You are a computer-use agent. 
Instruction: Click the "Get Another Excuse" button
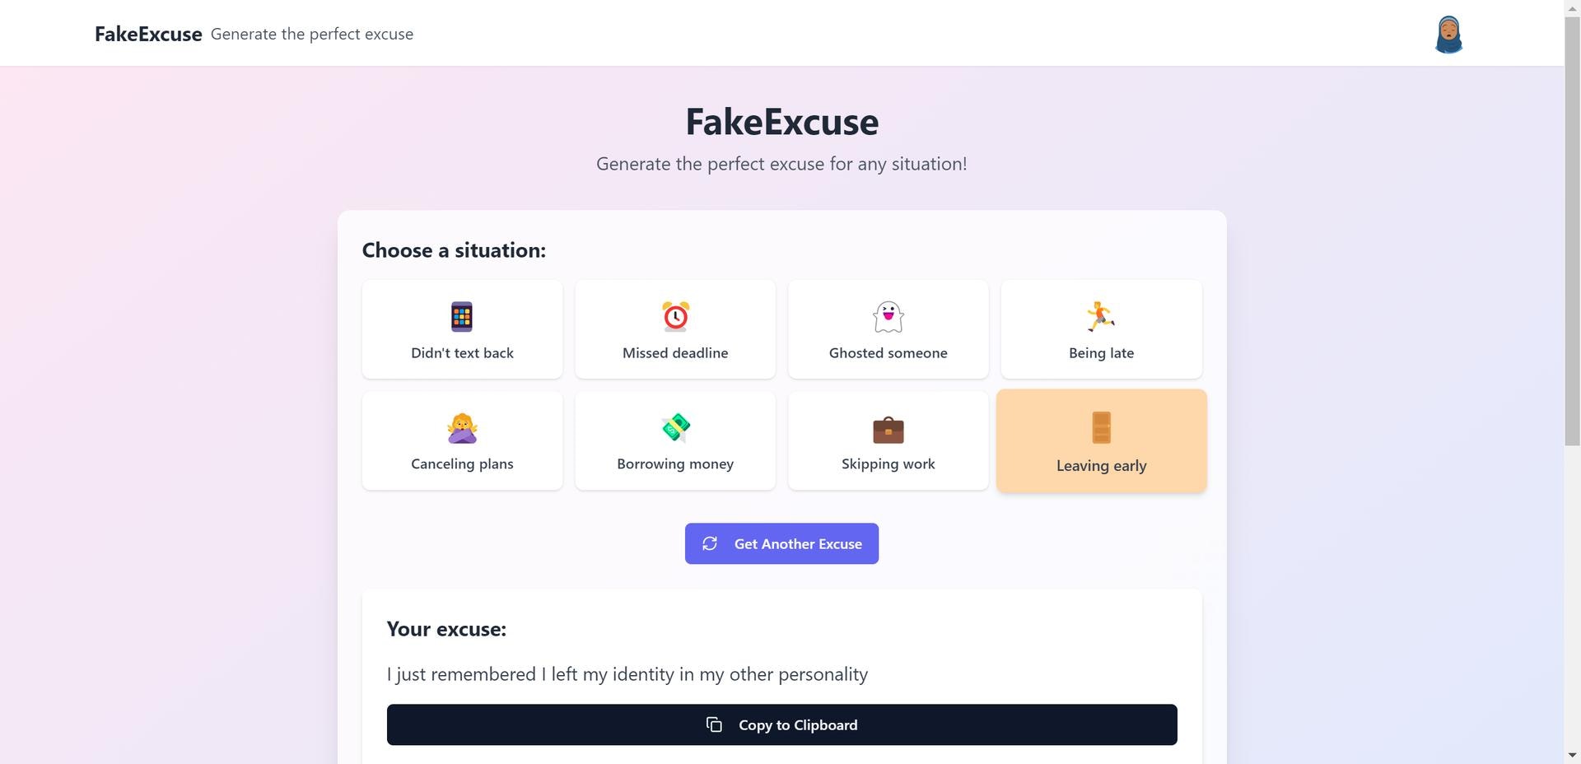781,543
